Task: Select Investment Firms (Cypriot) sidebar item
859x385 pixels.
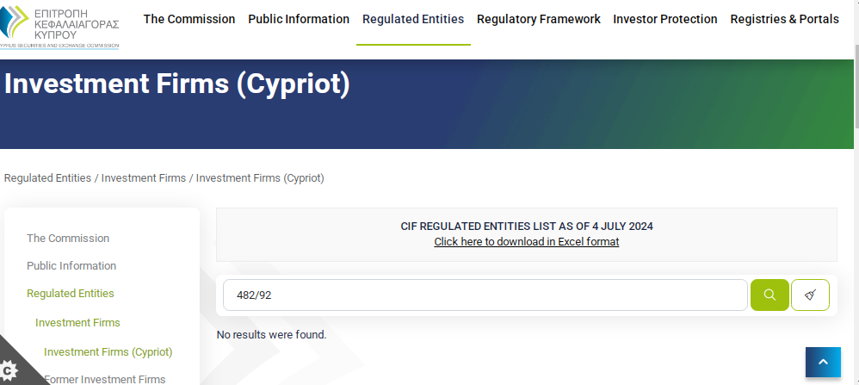Action: (108, 351)
